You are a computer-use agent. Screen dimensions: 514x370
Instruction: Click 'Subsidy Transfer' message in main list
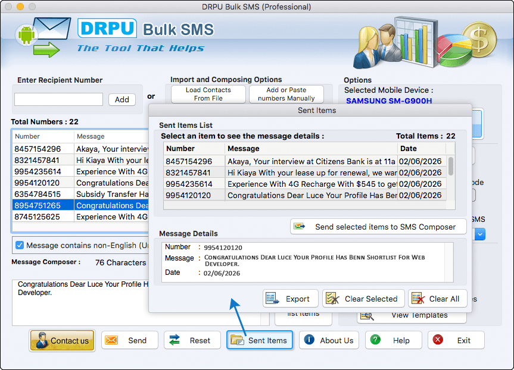point(112,194)
